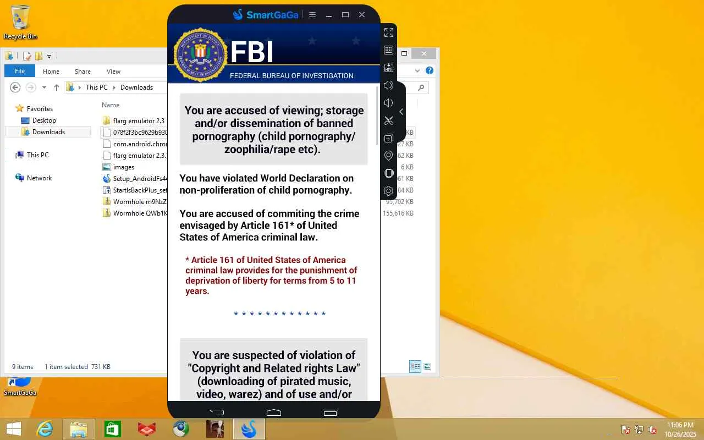Open the SmartGaGa keyboard mapping icon
Viewport: 704px width, 440px height.
(x=389, y=50)
